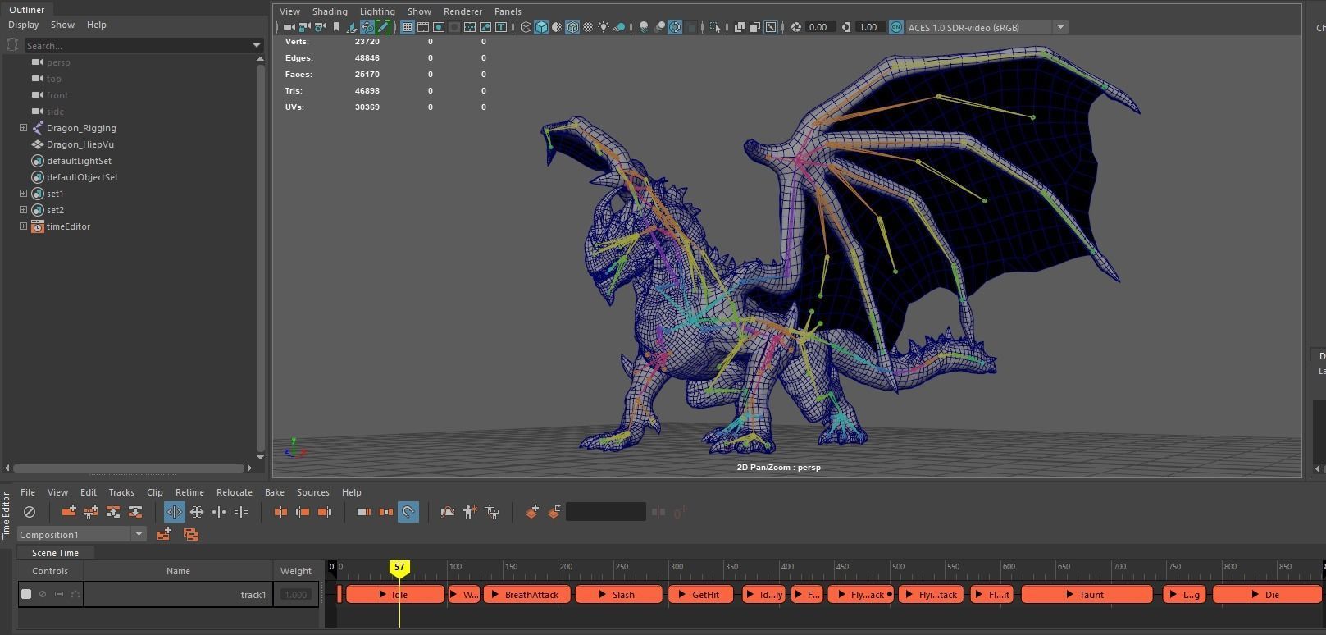Toggle the color management icon next to ACES
This screenshot has height=635, width=1326.
click(x=896, y=27)
